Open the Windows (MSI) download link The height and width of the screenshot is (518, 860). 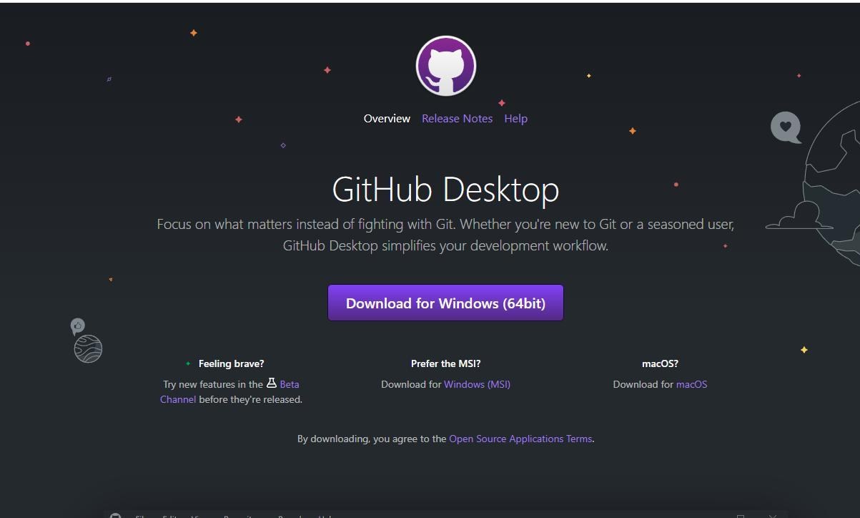(x=477, y=384)
